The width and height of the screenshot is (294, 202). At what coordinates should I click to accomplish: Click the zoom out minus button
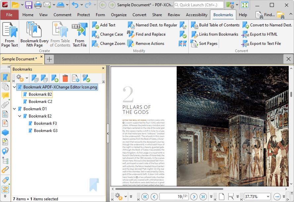click(277, 197)
